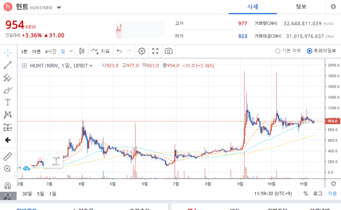Choose the pitchfork drawing tool
Screen dimensions: 341x210
coord(8,78)
